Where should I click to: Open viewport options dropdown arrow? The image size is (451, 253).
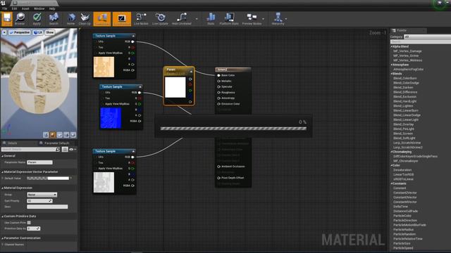pos(4,32)
